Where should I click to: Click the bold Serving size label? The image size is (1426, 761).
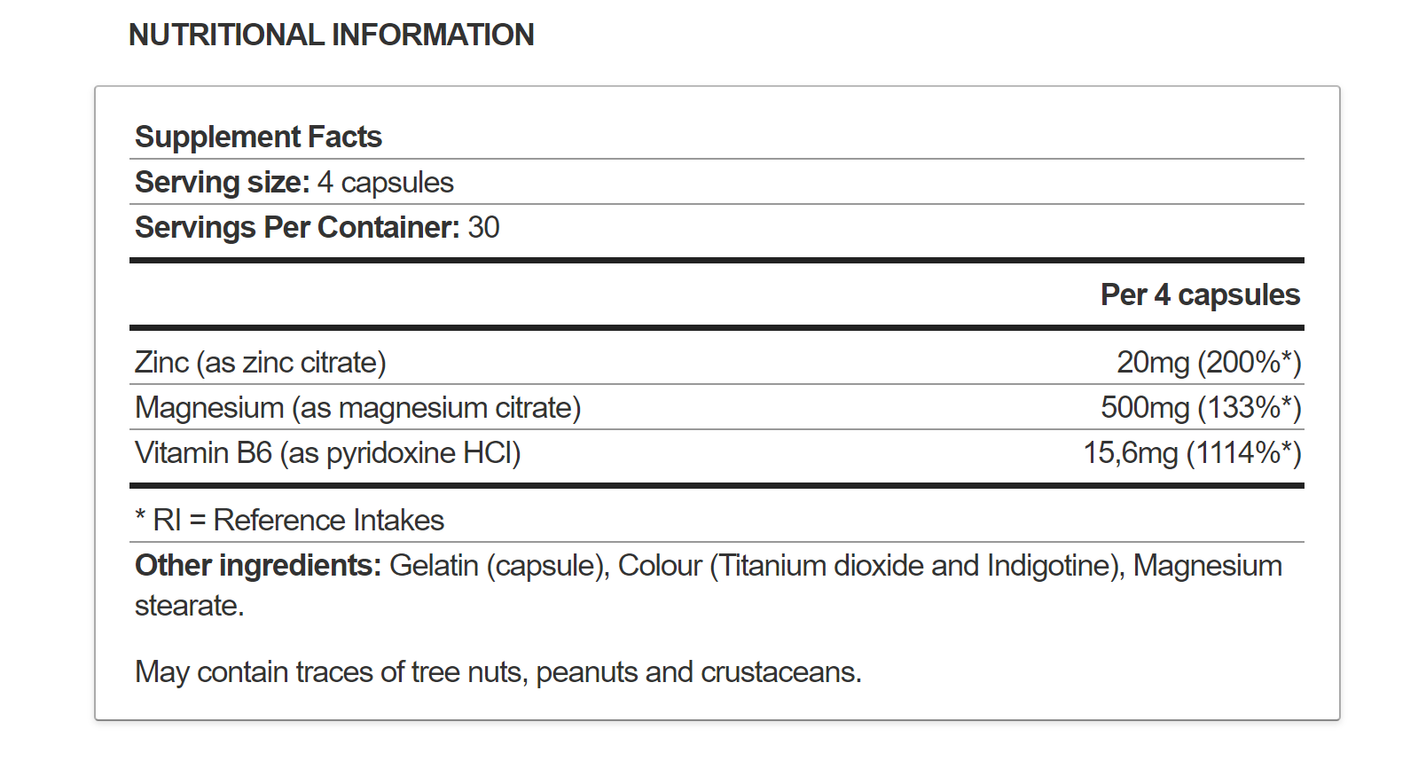tap(222, 183)
